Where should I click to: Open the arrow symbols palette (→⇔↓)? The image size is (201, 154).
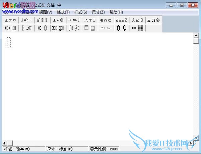tap(74, 20)
